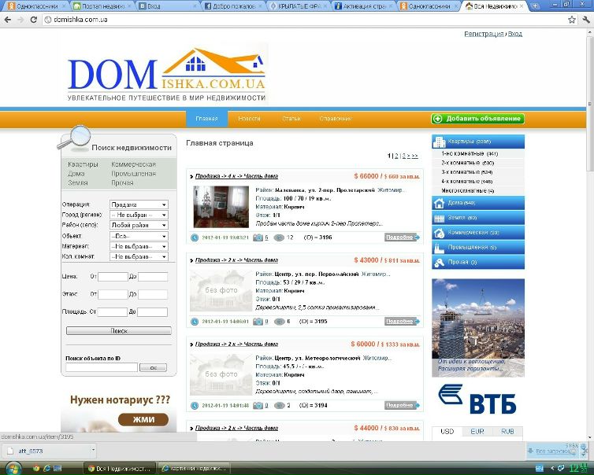The image size is (594, 475).
Task: Click the Промышленная factory category icon
Action: [439, 248]
